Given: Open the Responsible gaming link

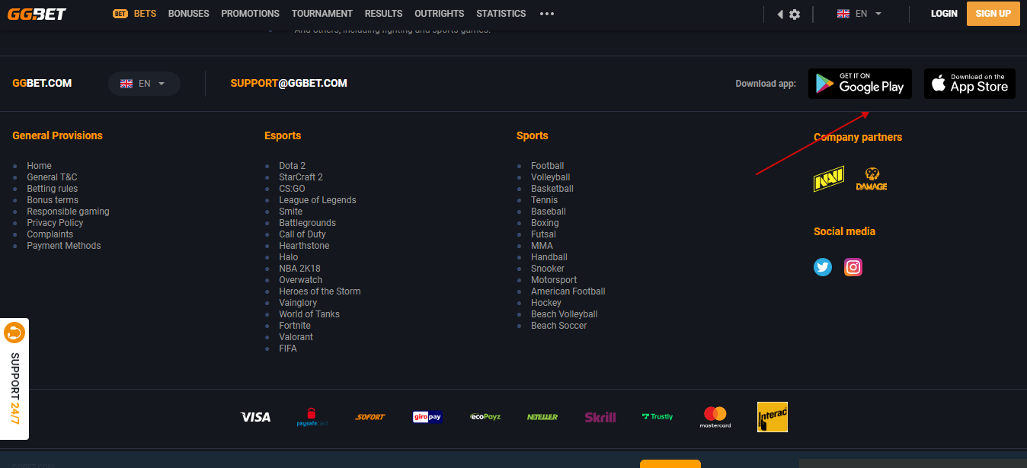Looking at the screenshot, I should (69, 212).
